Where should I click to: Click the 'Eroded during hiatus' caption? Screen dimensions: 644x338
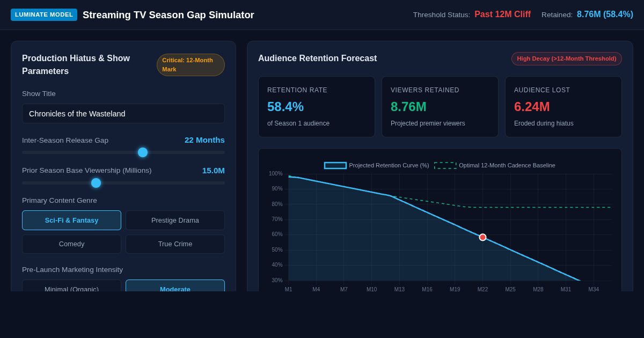544,123
